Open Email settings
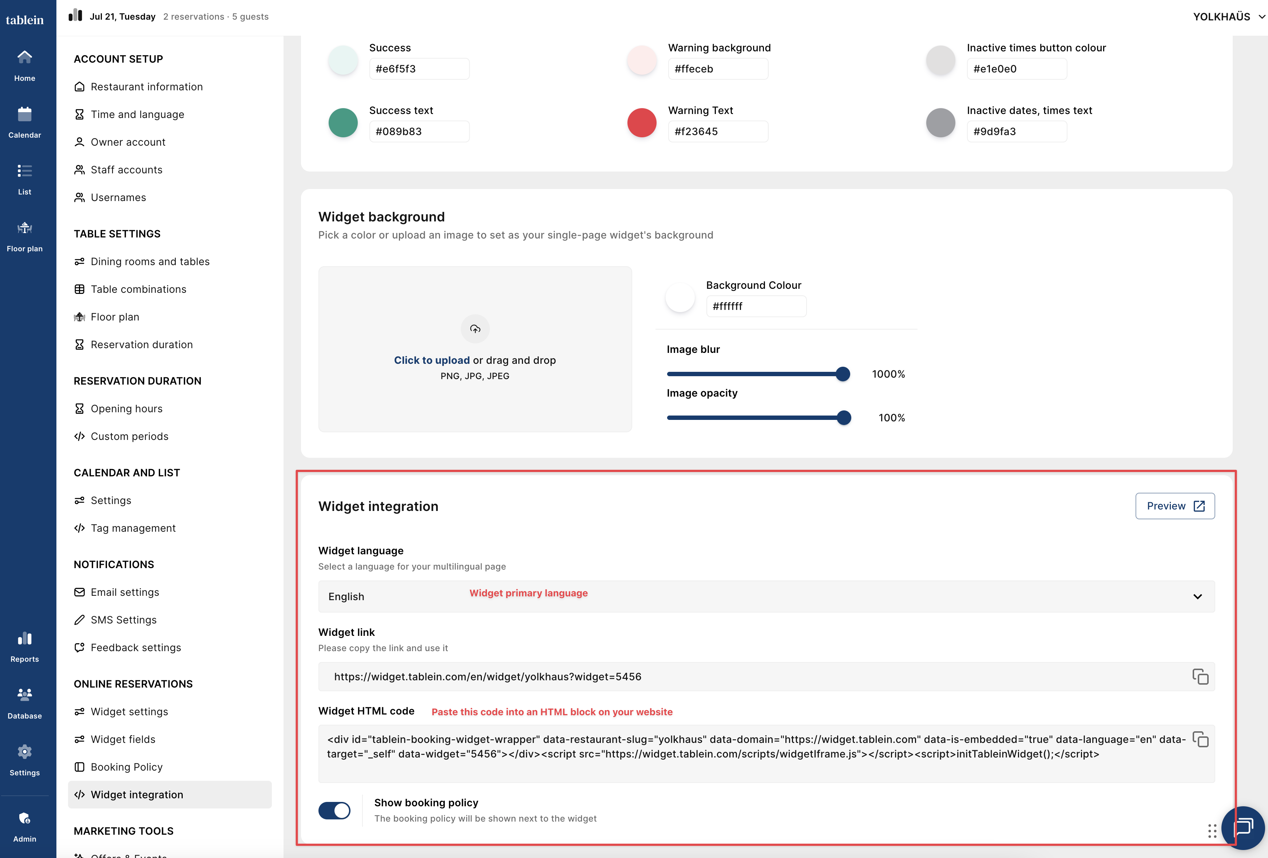The image size is (1268, 858). click(116, 592)
